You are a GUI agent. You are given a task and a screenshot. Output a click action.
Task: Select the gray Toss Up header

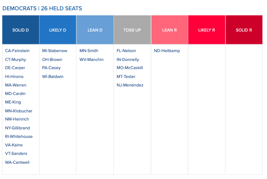132,30
